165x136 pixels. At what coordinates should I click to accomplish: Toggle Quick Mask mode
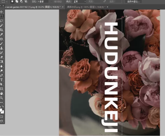(2, 117)
